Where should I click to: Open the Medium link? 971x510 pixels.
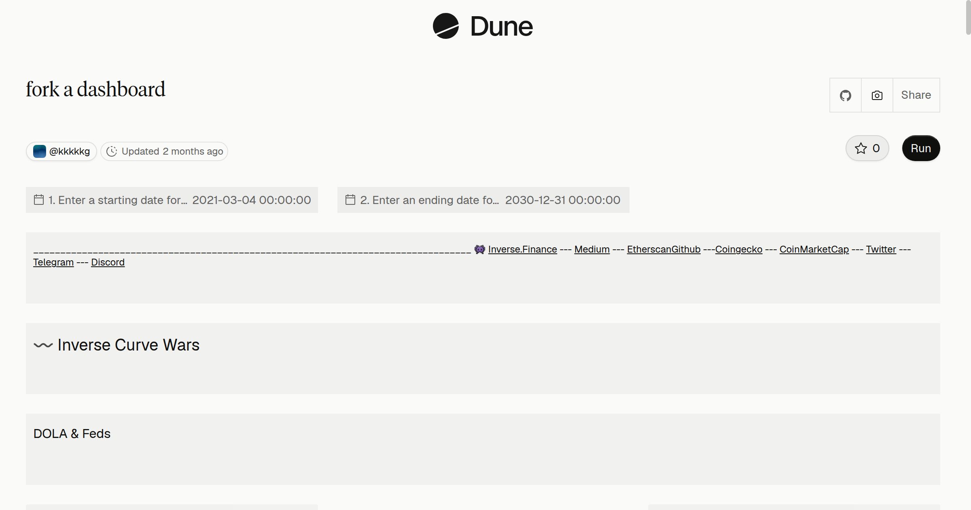click(592, 249)
